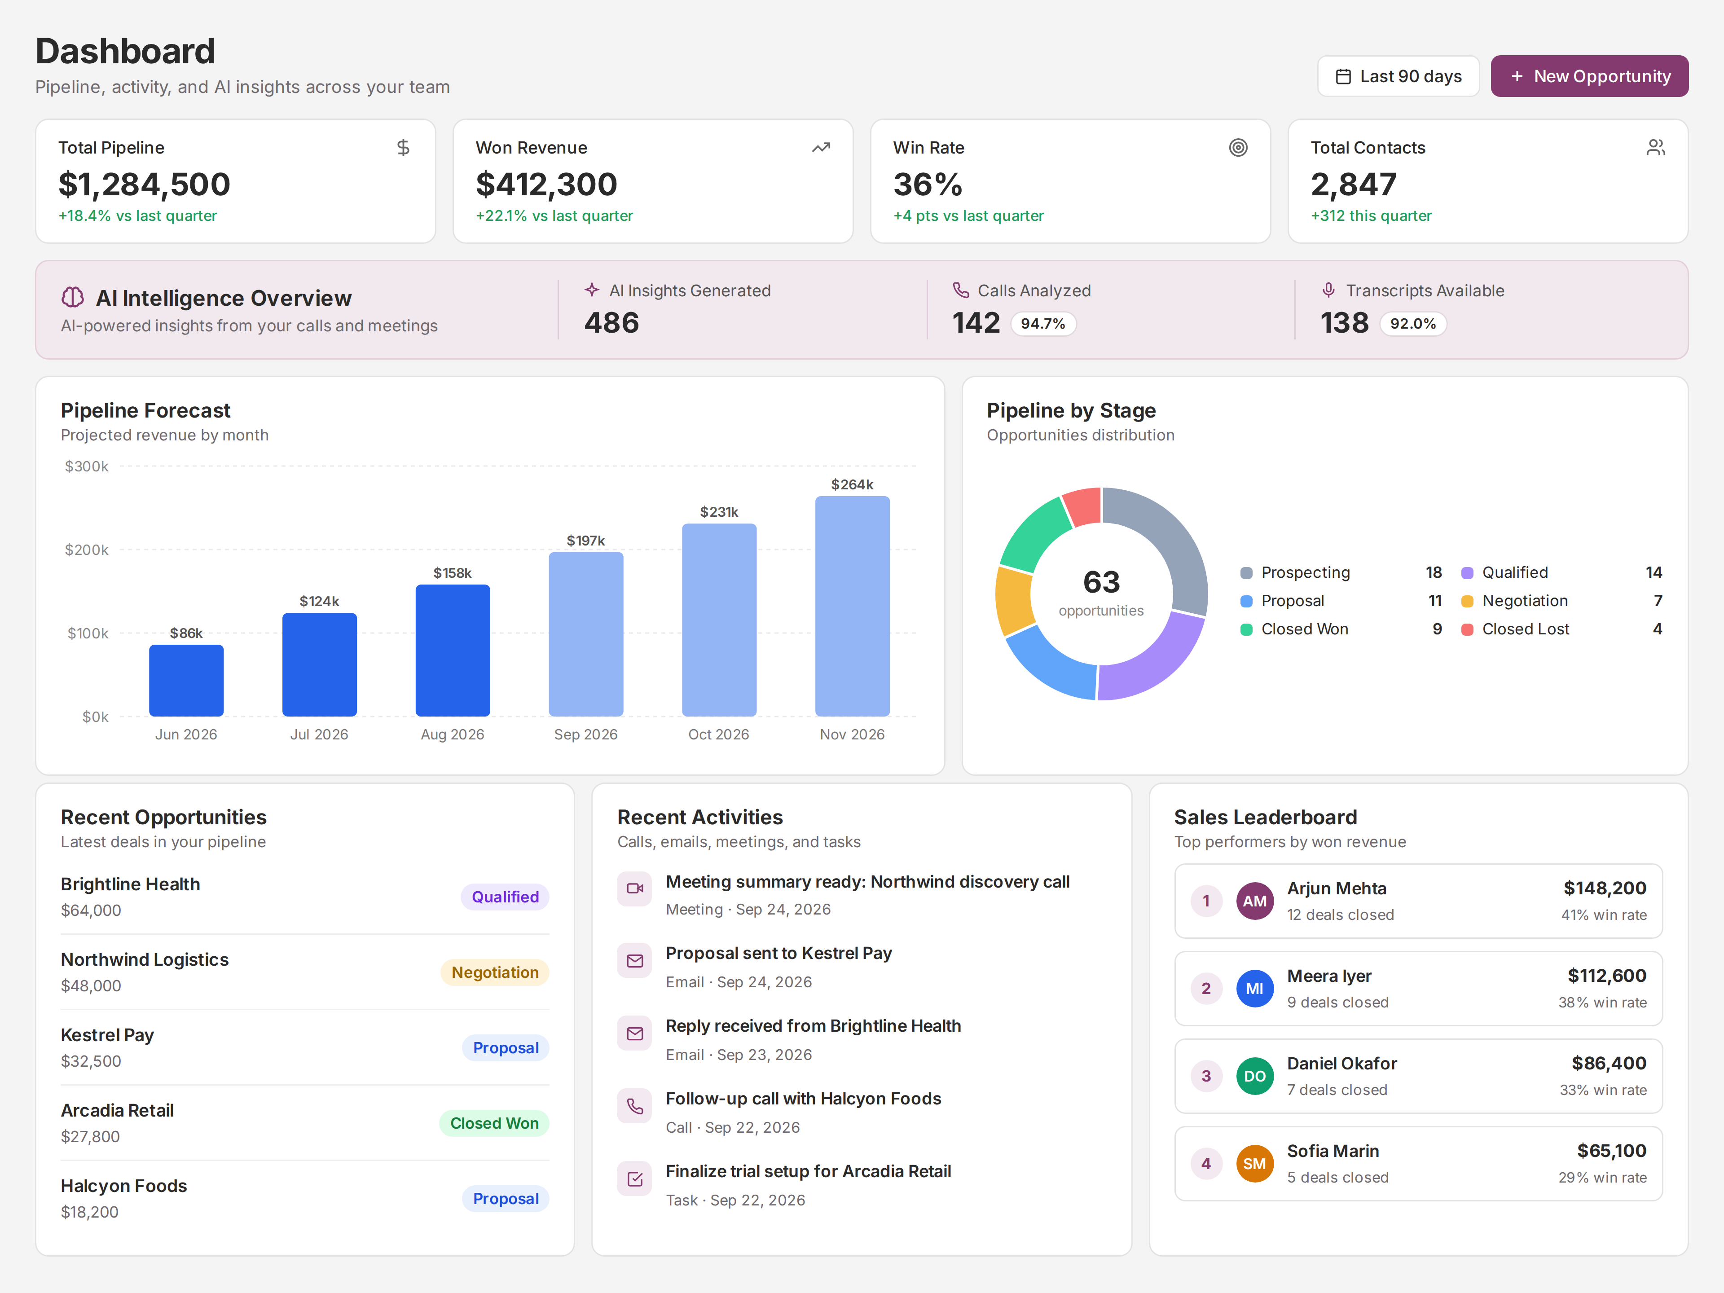Open the Kestrel Pay opportunity

305,1047
